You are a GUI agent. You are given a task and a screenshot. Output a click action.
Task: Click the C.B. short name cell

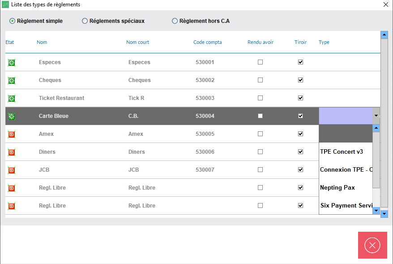pyautogui.click(x=133, y=116)
